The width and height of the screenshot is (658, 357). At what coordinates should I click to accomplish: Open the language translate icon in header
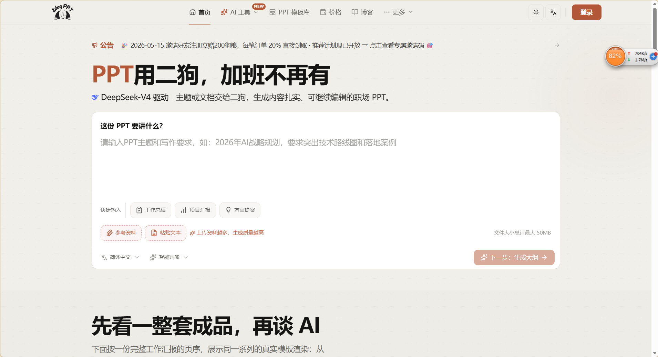(553, 12)
